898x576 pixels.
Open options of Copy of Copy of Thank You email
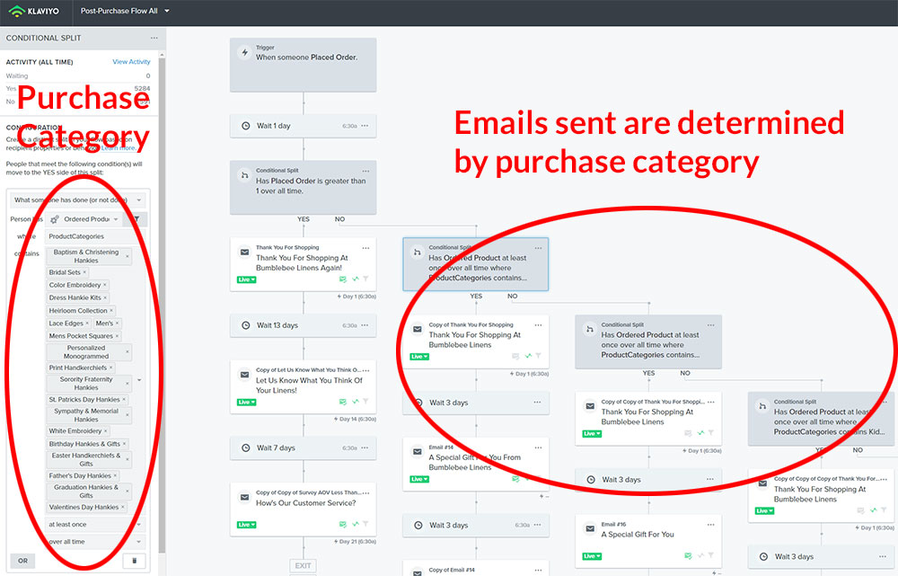point(710,402)
